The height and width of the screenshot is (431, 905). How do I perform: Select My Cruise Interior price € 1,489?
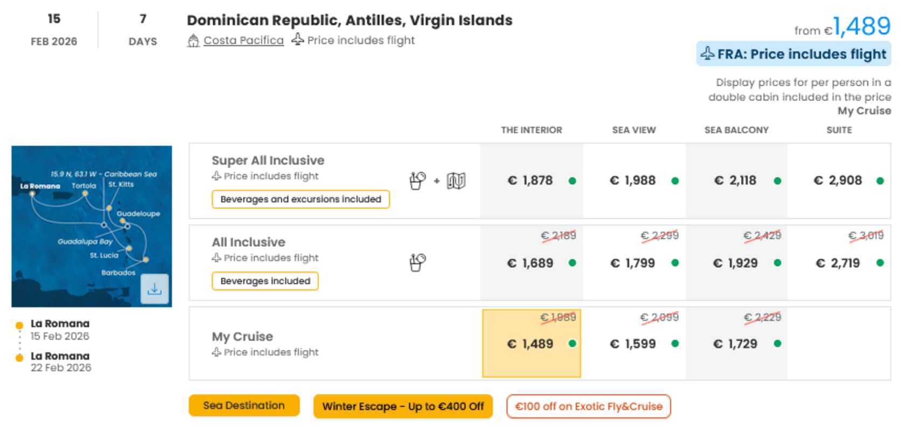(x=532, y=343)
